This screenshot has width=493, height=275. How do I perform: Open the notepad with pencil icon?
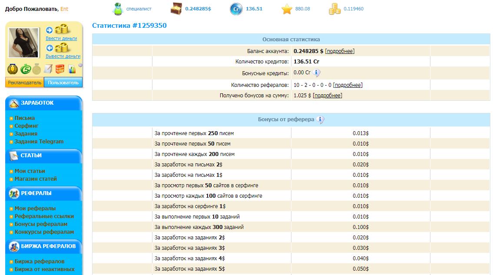point(48,69)
